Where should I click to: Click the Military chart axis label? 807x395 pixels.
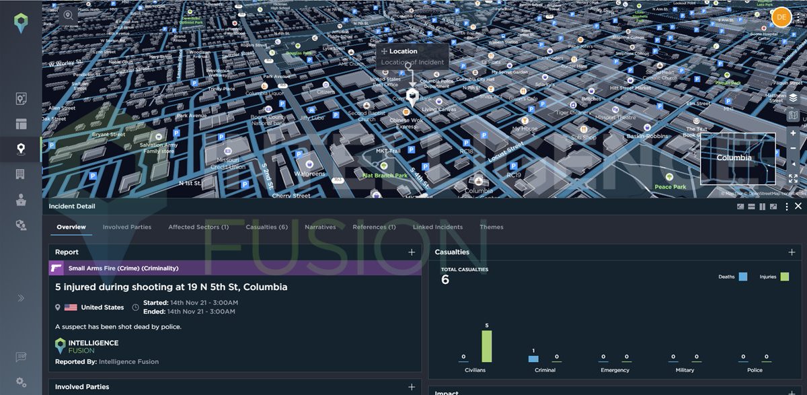685,370
